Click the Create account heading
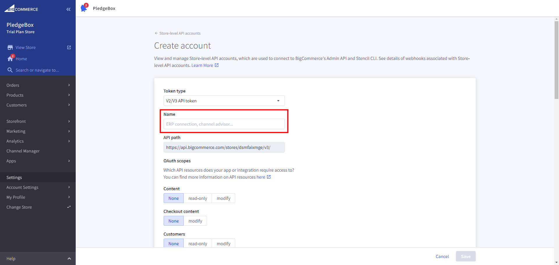Image resolution: width=559 pixels, height=265 pixels. tap(183, 46)
